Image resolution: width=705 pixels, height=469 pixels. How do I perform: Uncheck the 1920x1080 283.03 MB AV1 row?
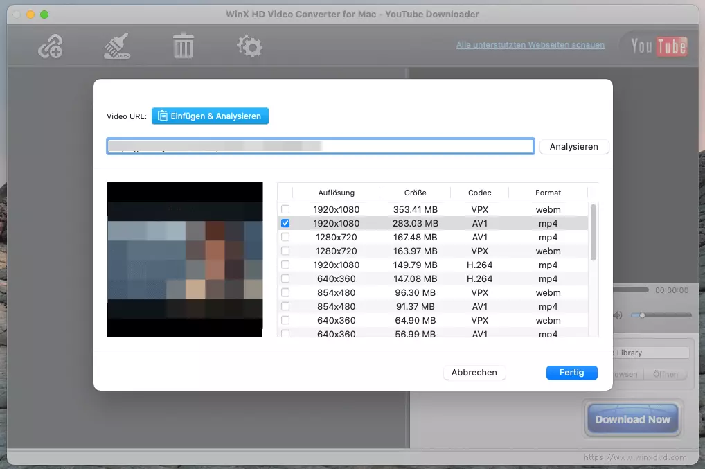[x=285, y=224]
